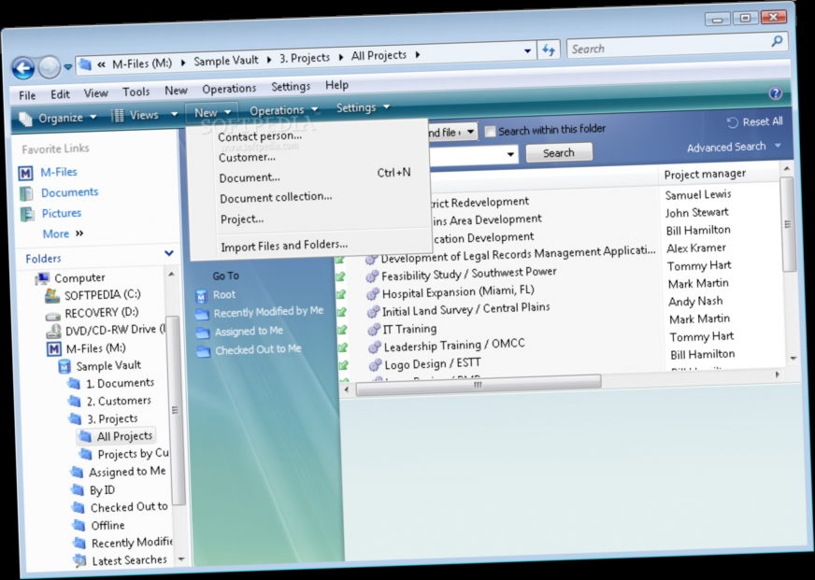Click the gear icon beside Hospital Expansion
815x580 pixels.
(372, 294)
